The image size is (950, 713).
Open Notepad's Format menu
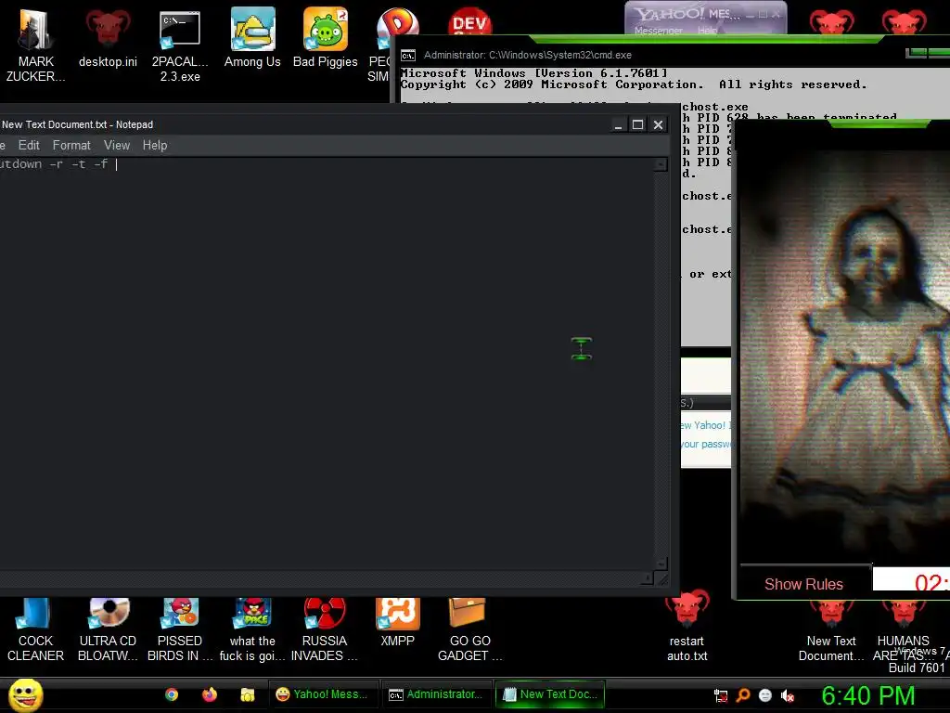click(x=71, y=145)
